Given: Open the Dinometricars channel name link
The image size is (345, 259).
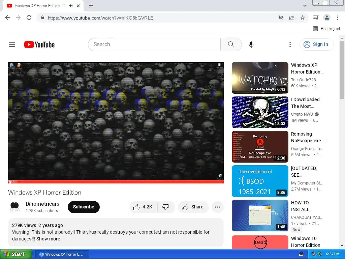Looking at the screenshot, I should 42,204.
